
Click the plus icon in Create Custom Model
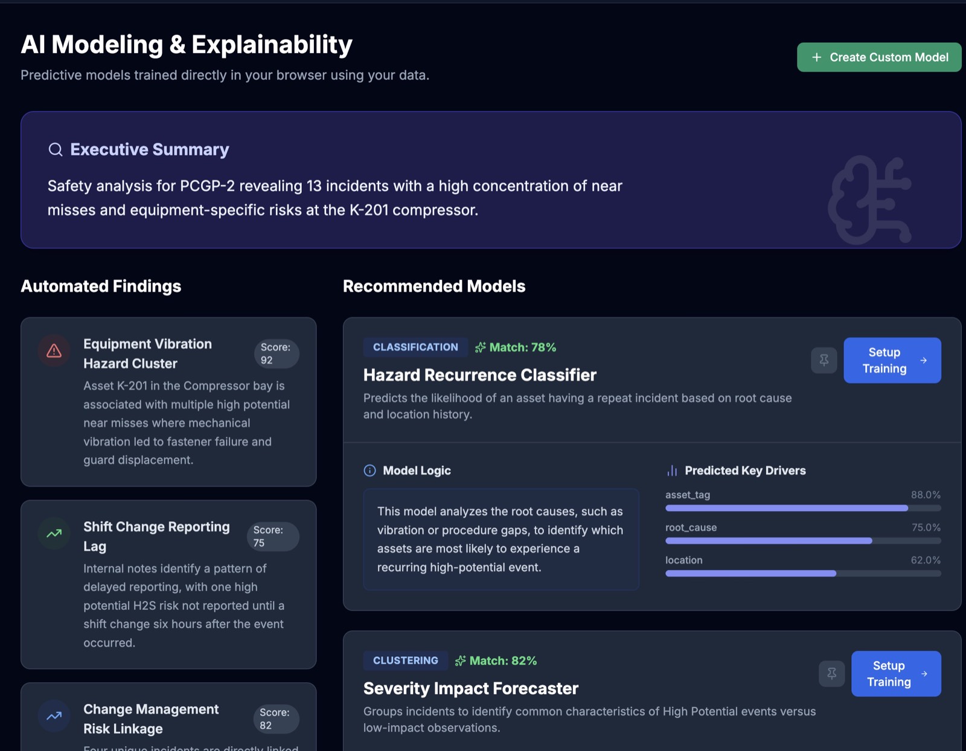point(816,57)
